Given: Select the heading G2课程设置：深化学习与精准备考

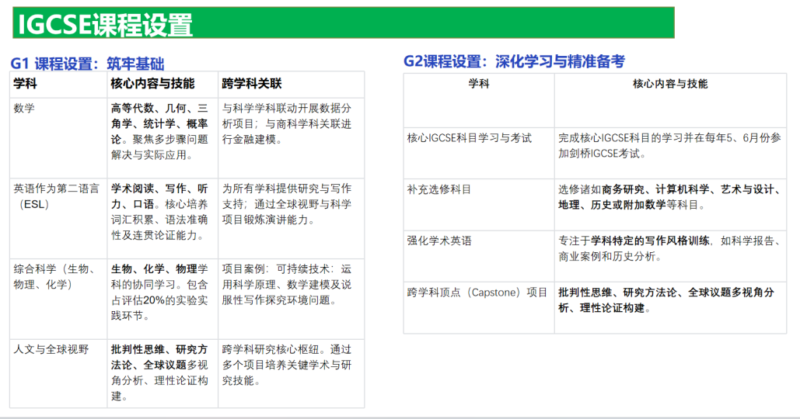Looking at the screenshot, I should (x=514, y=61).
